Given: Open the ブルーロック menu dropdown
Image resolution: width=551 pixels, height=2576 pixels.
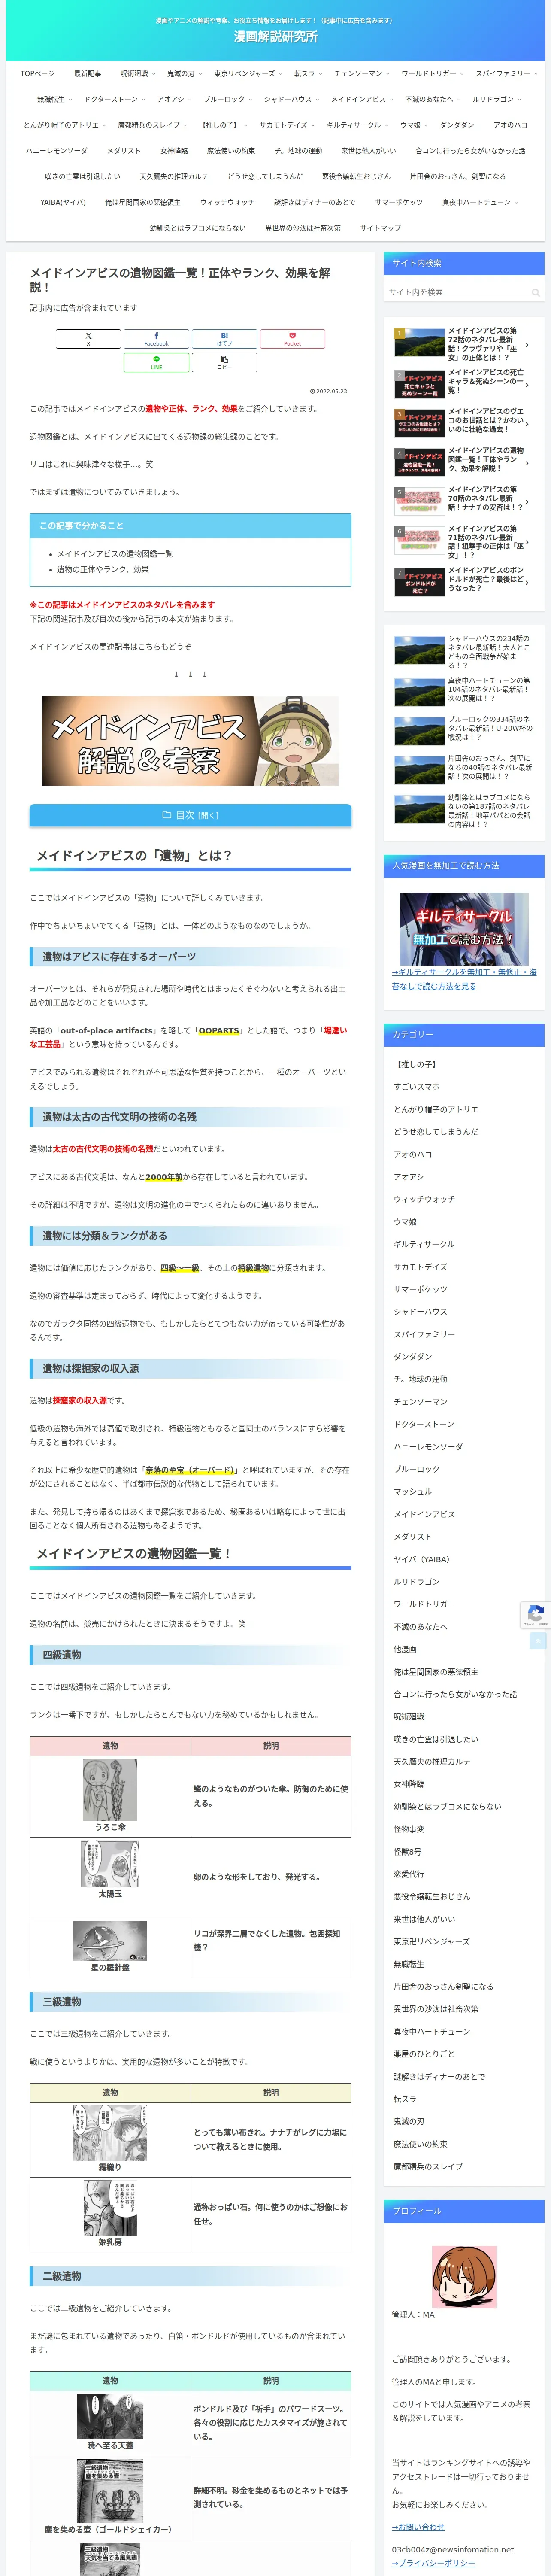Looking at the screenshot, I should 227,99.
